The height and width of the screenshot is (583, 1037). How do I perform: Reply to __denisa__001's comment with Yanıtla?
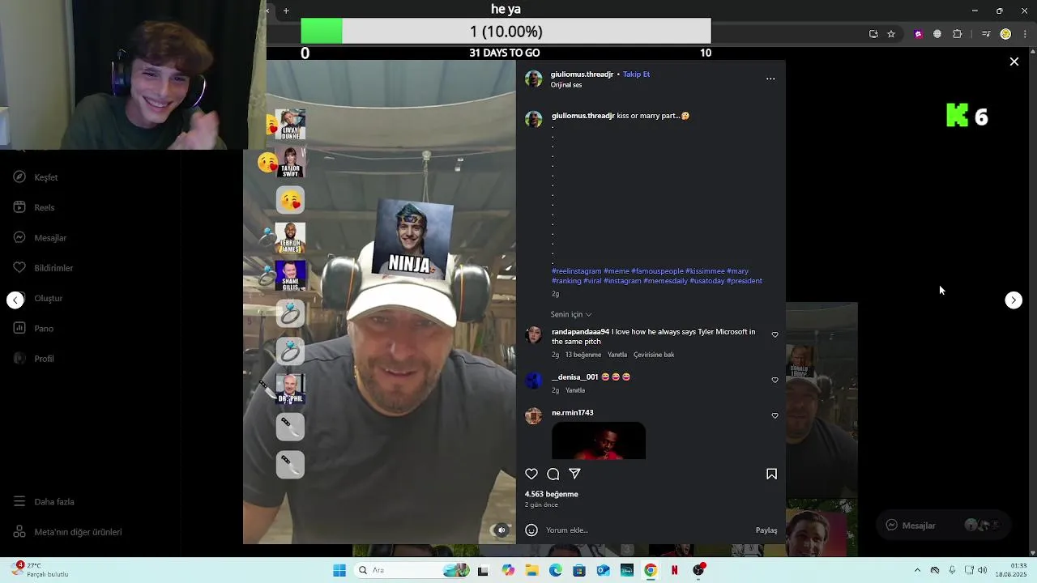coord(575,390)
